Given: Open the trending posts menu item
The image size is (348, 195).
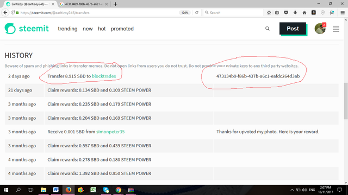Looking at the screenshot, I should [x=67, y=29].
